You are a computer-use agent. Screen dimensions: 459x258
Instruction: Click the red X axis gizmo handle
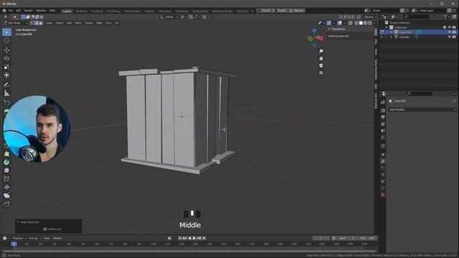click(321, 38)
